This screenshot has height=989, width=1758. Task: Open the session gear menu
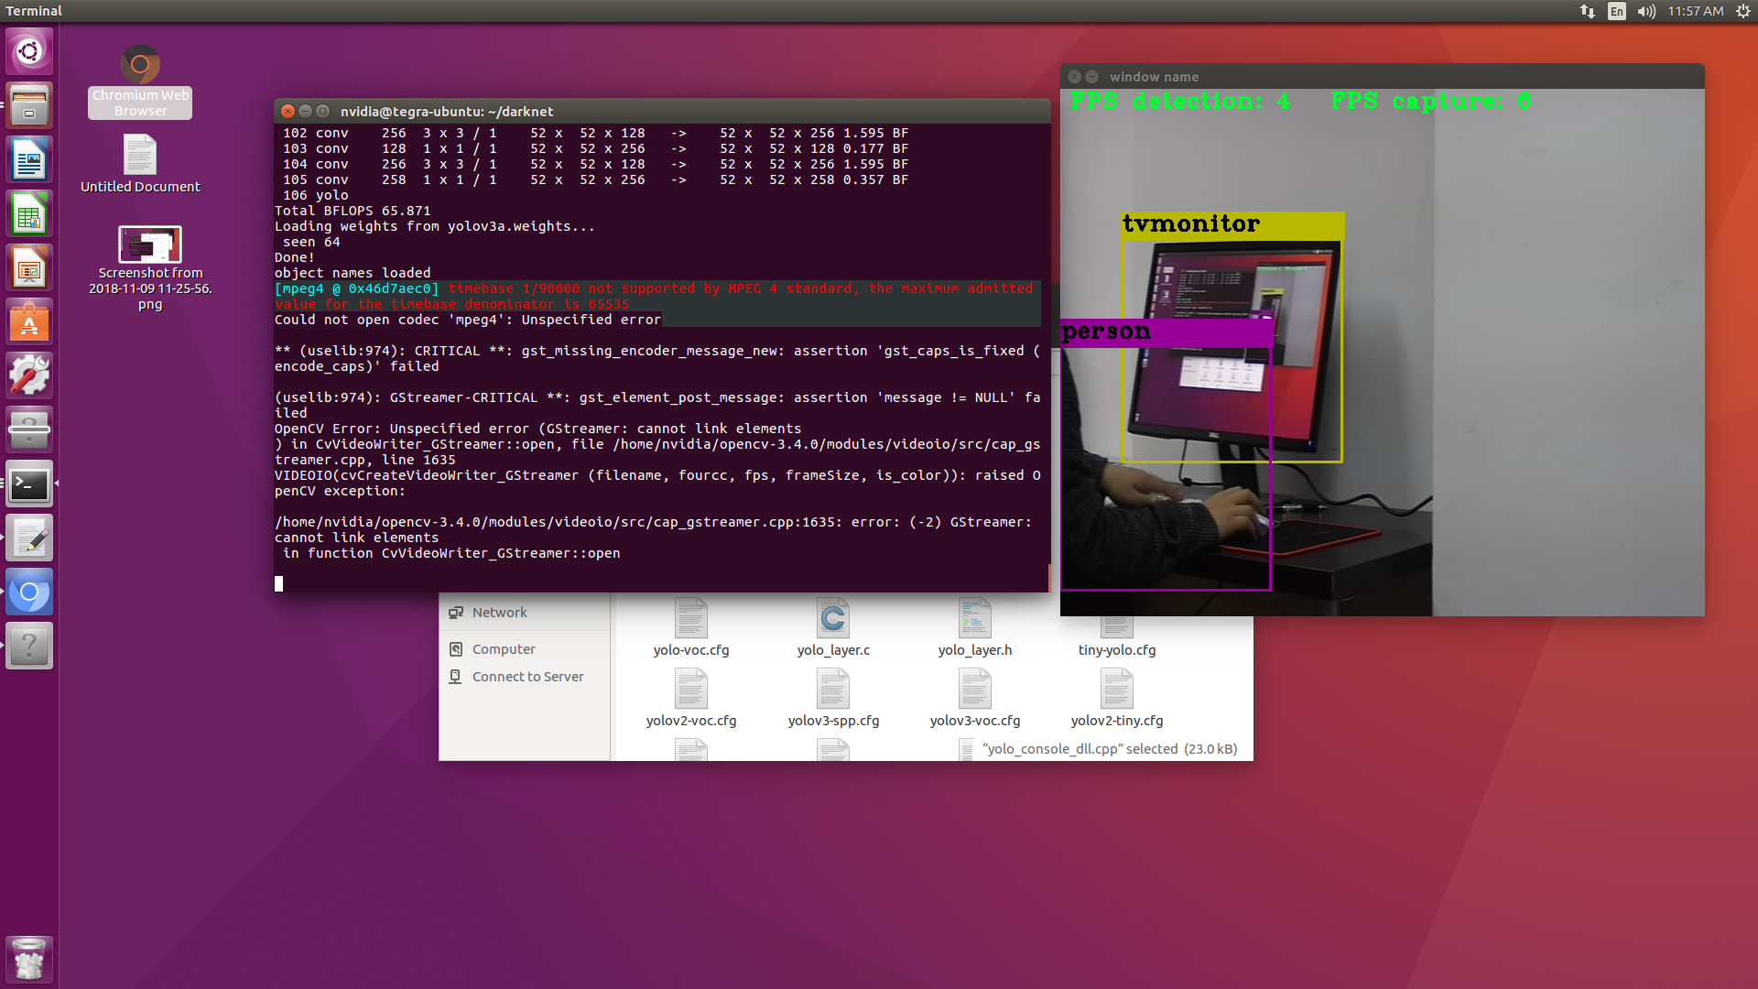[x=1742, y=12]
